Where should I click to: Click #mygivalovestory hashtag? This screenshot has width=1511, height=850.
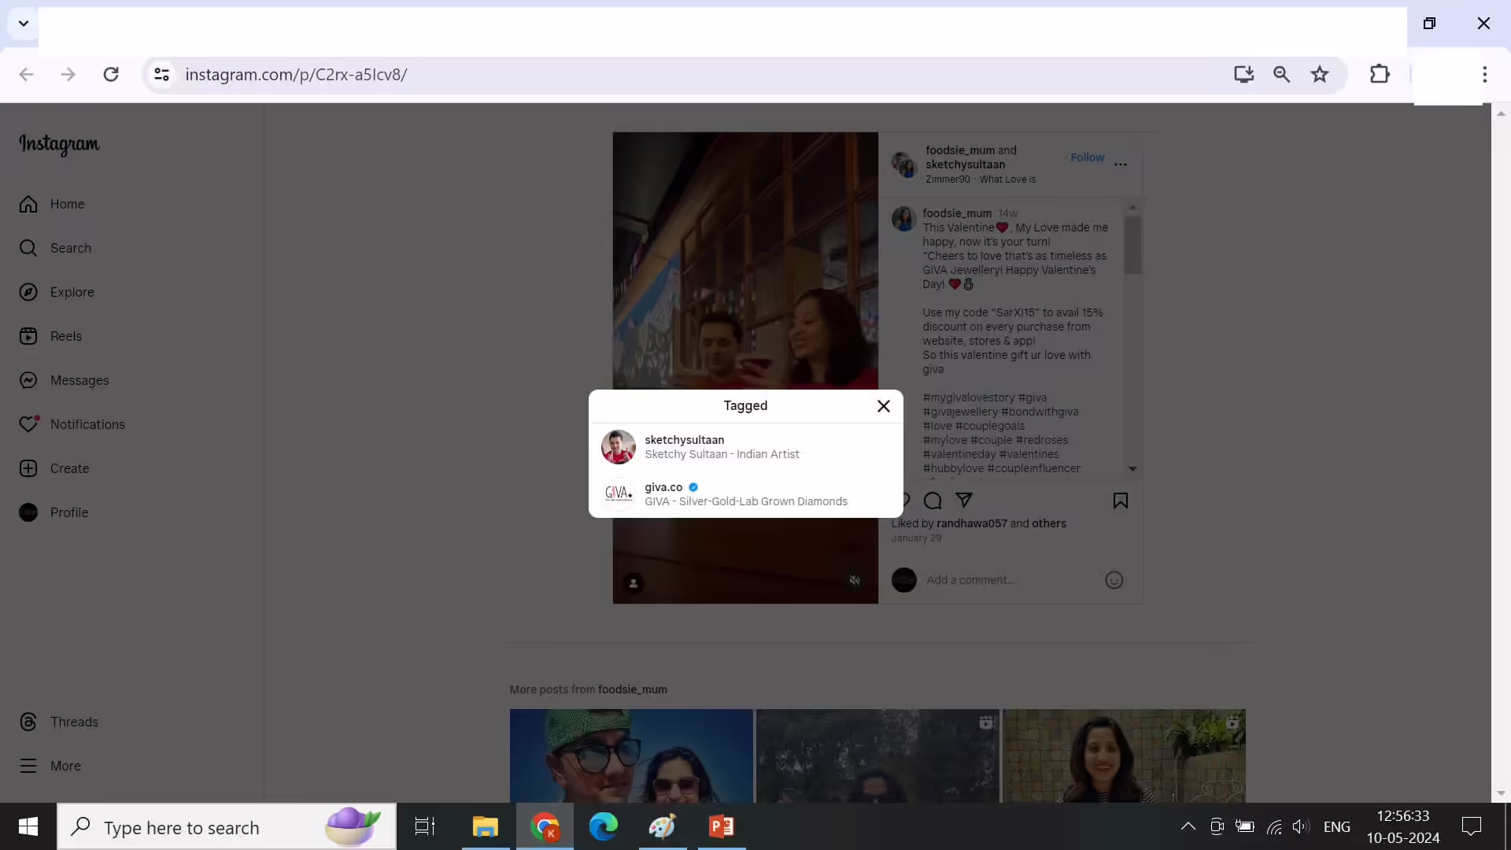click(969, 397)
